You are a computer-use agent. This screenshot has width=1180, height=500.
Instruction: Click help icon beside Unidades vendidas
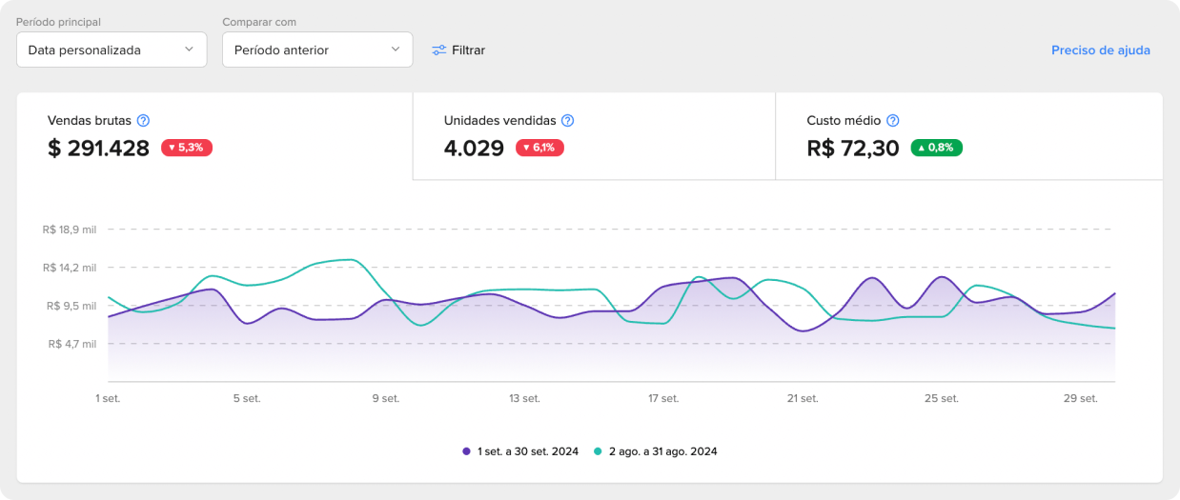(567, 121)
